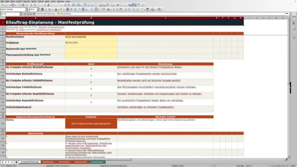Click the AutoFilter funnel icon
Image resolution: width=297 pixels, height=167 pixels.
click(x=96, y=5)
